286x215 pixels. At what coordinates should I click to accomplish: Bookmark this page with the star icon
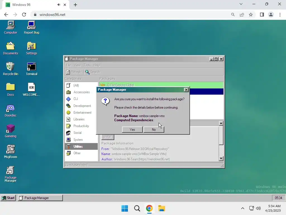(251, 15)
